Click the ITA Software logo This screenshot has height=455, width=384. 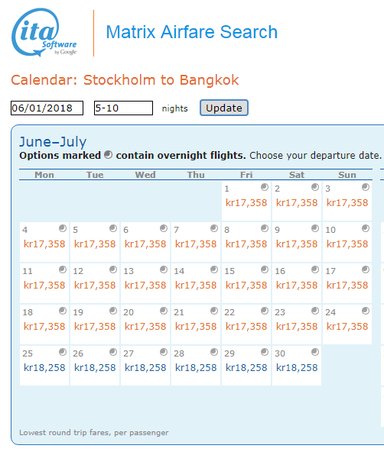[44, 32]
